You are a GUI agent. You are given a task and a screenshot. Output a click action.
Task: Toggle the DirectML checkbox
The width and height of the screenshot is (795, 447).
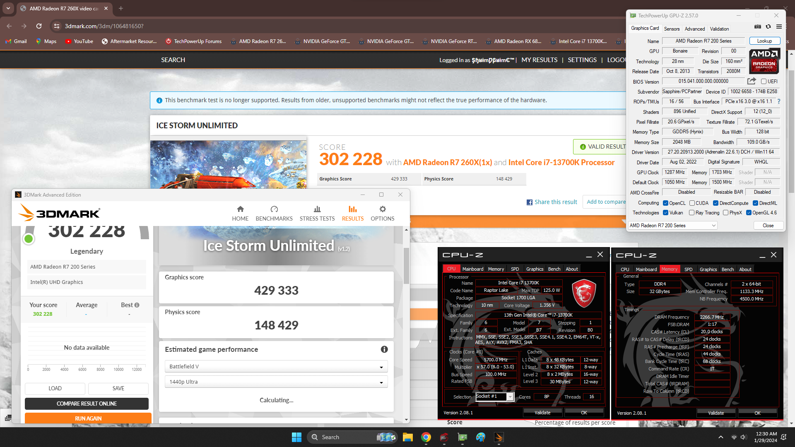755,203
